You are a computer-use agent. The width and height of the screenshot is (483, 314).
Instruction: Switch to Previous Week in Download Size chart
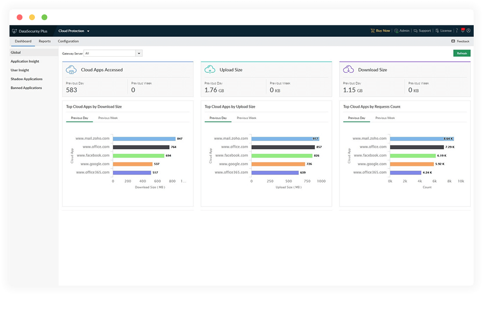108,118
